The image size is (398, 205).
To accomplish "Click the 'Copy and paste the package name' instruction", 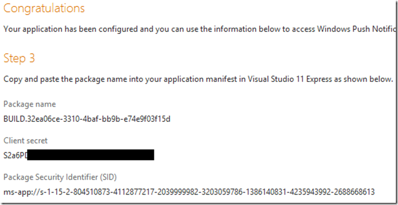I will pyautogui.click(x=198, y=79).
